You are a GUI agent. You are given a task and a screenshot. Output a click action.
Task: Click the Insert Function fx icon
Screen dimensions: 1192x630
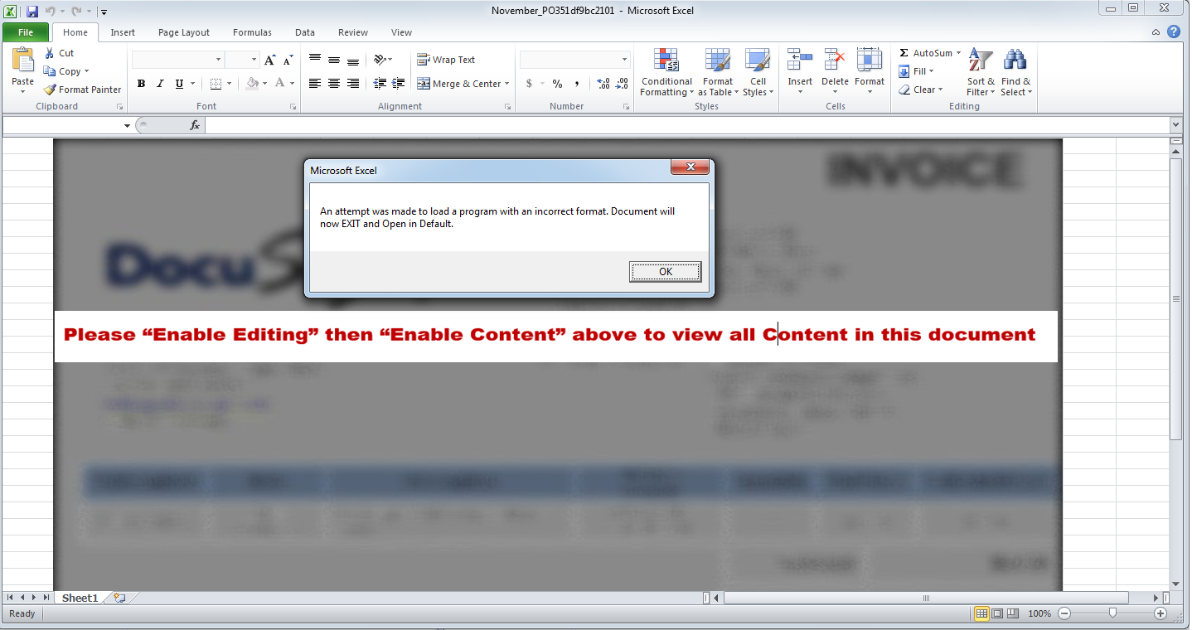(x=195, y=125)
